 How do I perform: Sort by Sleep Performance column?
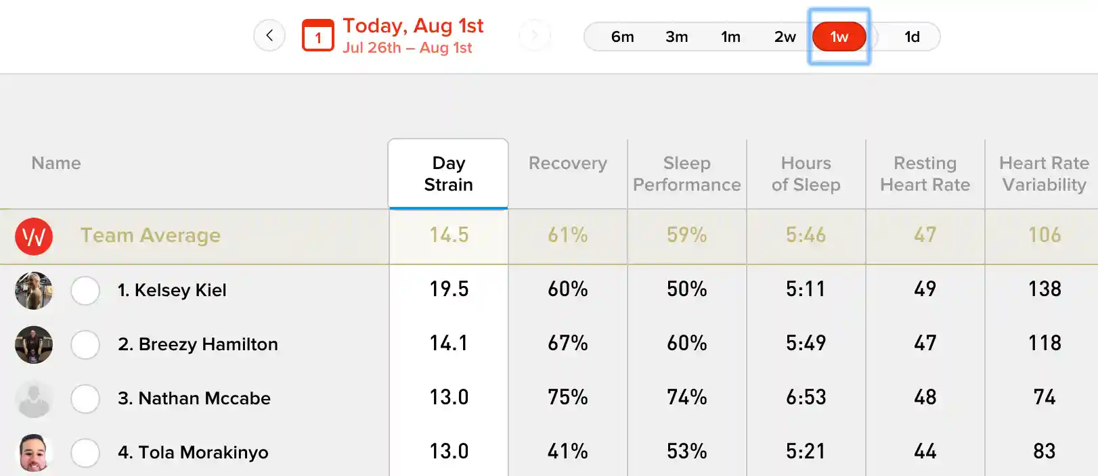point(687,174)
